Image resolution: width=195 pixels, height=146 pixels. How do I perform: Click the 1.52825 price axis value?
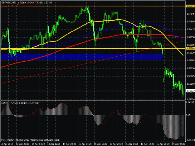point(190,76)
